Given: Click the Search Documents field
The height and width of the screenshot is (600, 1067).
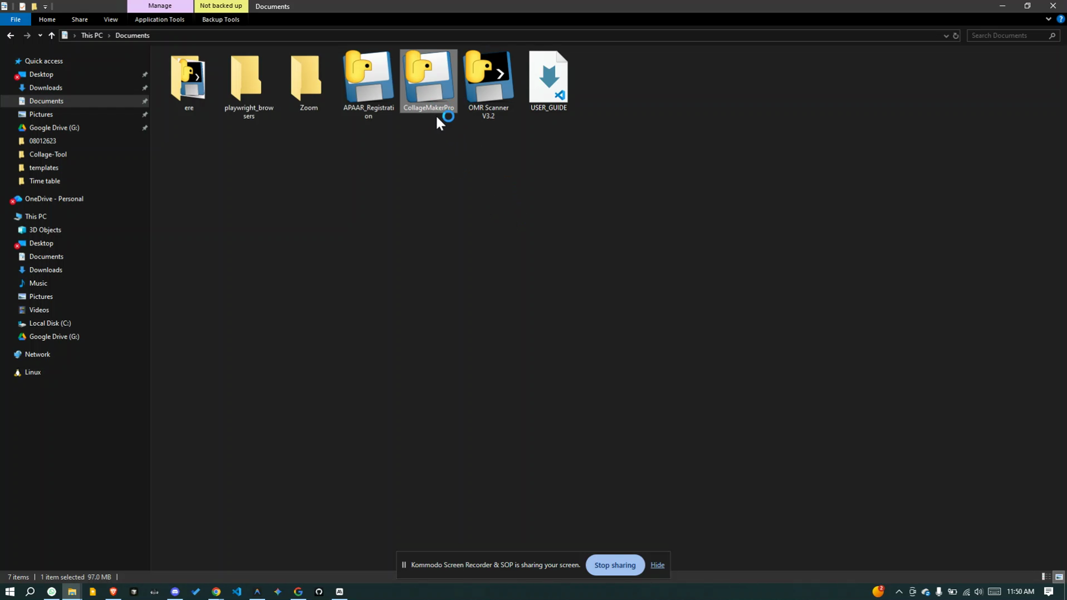Looking at the screenshot, I should [1008, 35].
